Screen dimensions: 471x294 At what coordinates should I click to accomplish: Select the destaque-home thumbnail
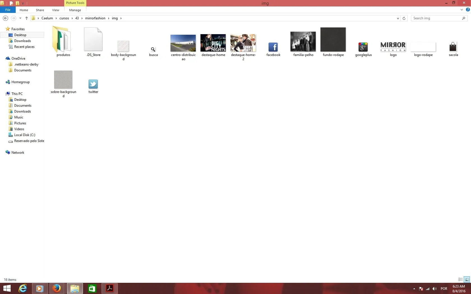click(213, 43)
